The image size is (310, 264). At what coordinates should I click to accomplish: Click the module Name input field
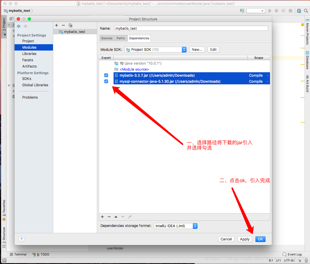(191, 28)
